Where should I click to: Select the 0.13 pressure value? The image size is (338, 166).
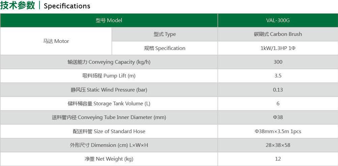pyautogui.click(x=278, y=90)
